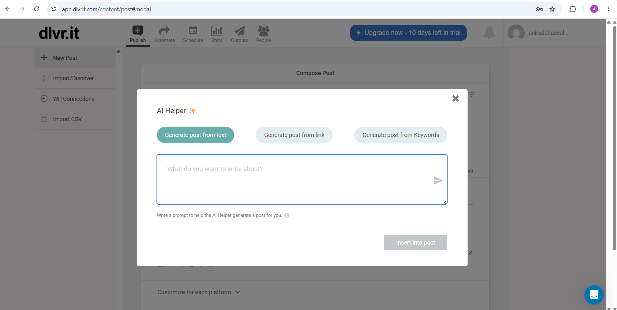Select New Post in sidebar
Viewport: 617px width, 310px height.
click(x=75, y=58)
